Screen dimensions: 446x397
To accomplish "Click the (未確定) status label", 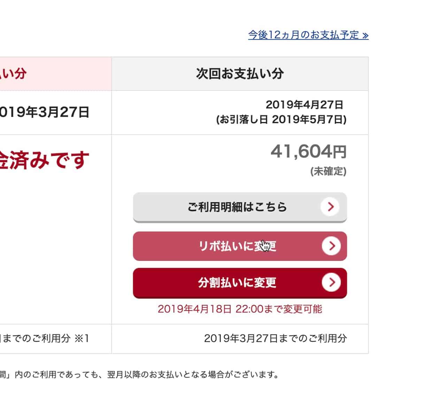I will pyautogui.click(x=328, y=171).
